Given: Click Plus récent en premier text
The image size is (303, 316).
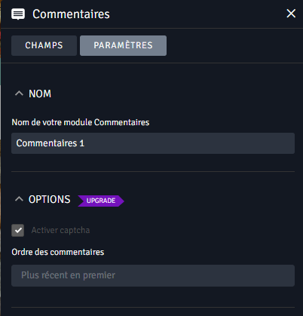Looking at the screenshot, I should pyautogui.click(x=68, y=275).
